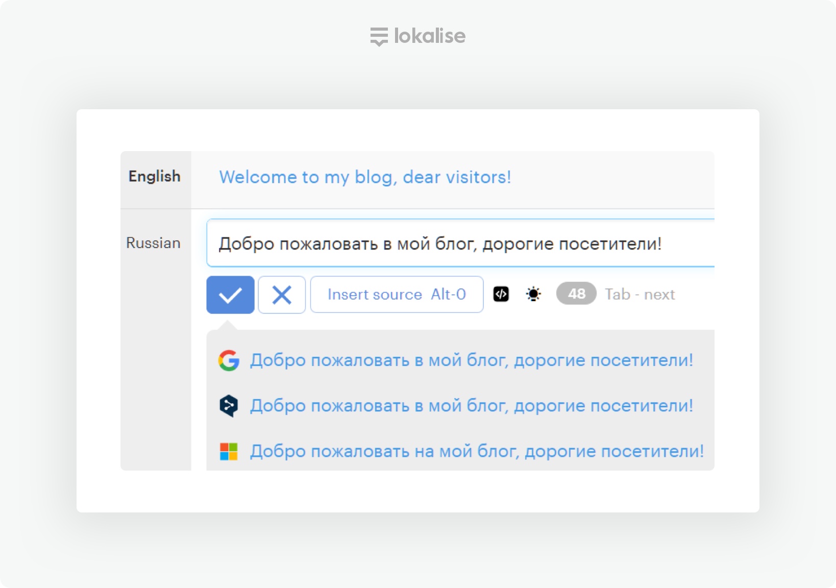This screenshot has width=836, height=588.
Task: Click the sun-shaped icon beside the counter
Action: (x=533, y=294)
